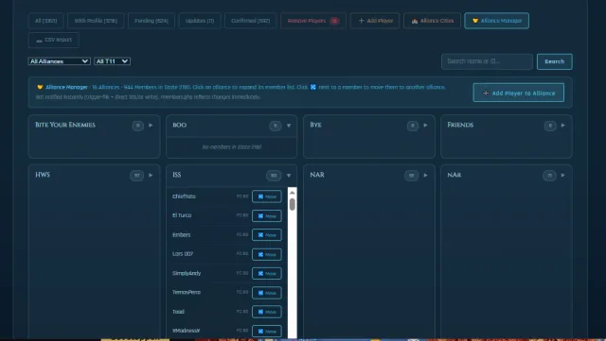Image resolution: width=606 pixels, height=341 pixels.
Task: View the Confirmed players tab
Action: pos(250,21)
